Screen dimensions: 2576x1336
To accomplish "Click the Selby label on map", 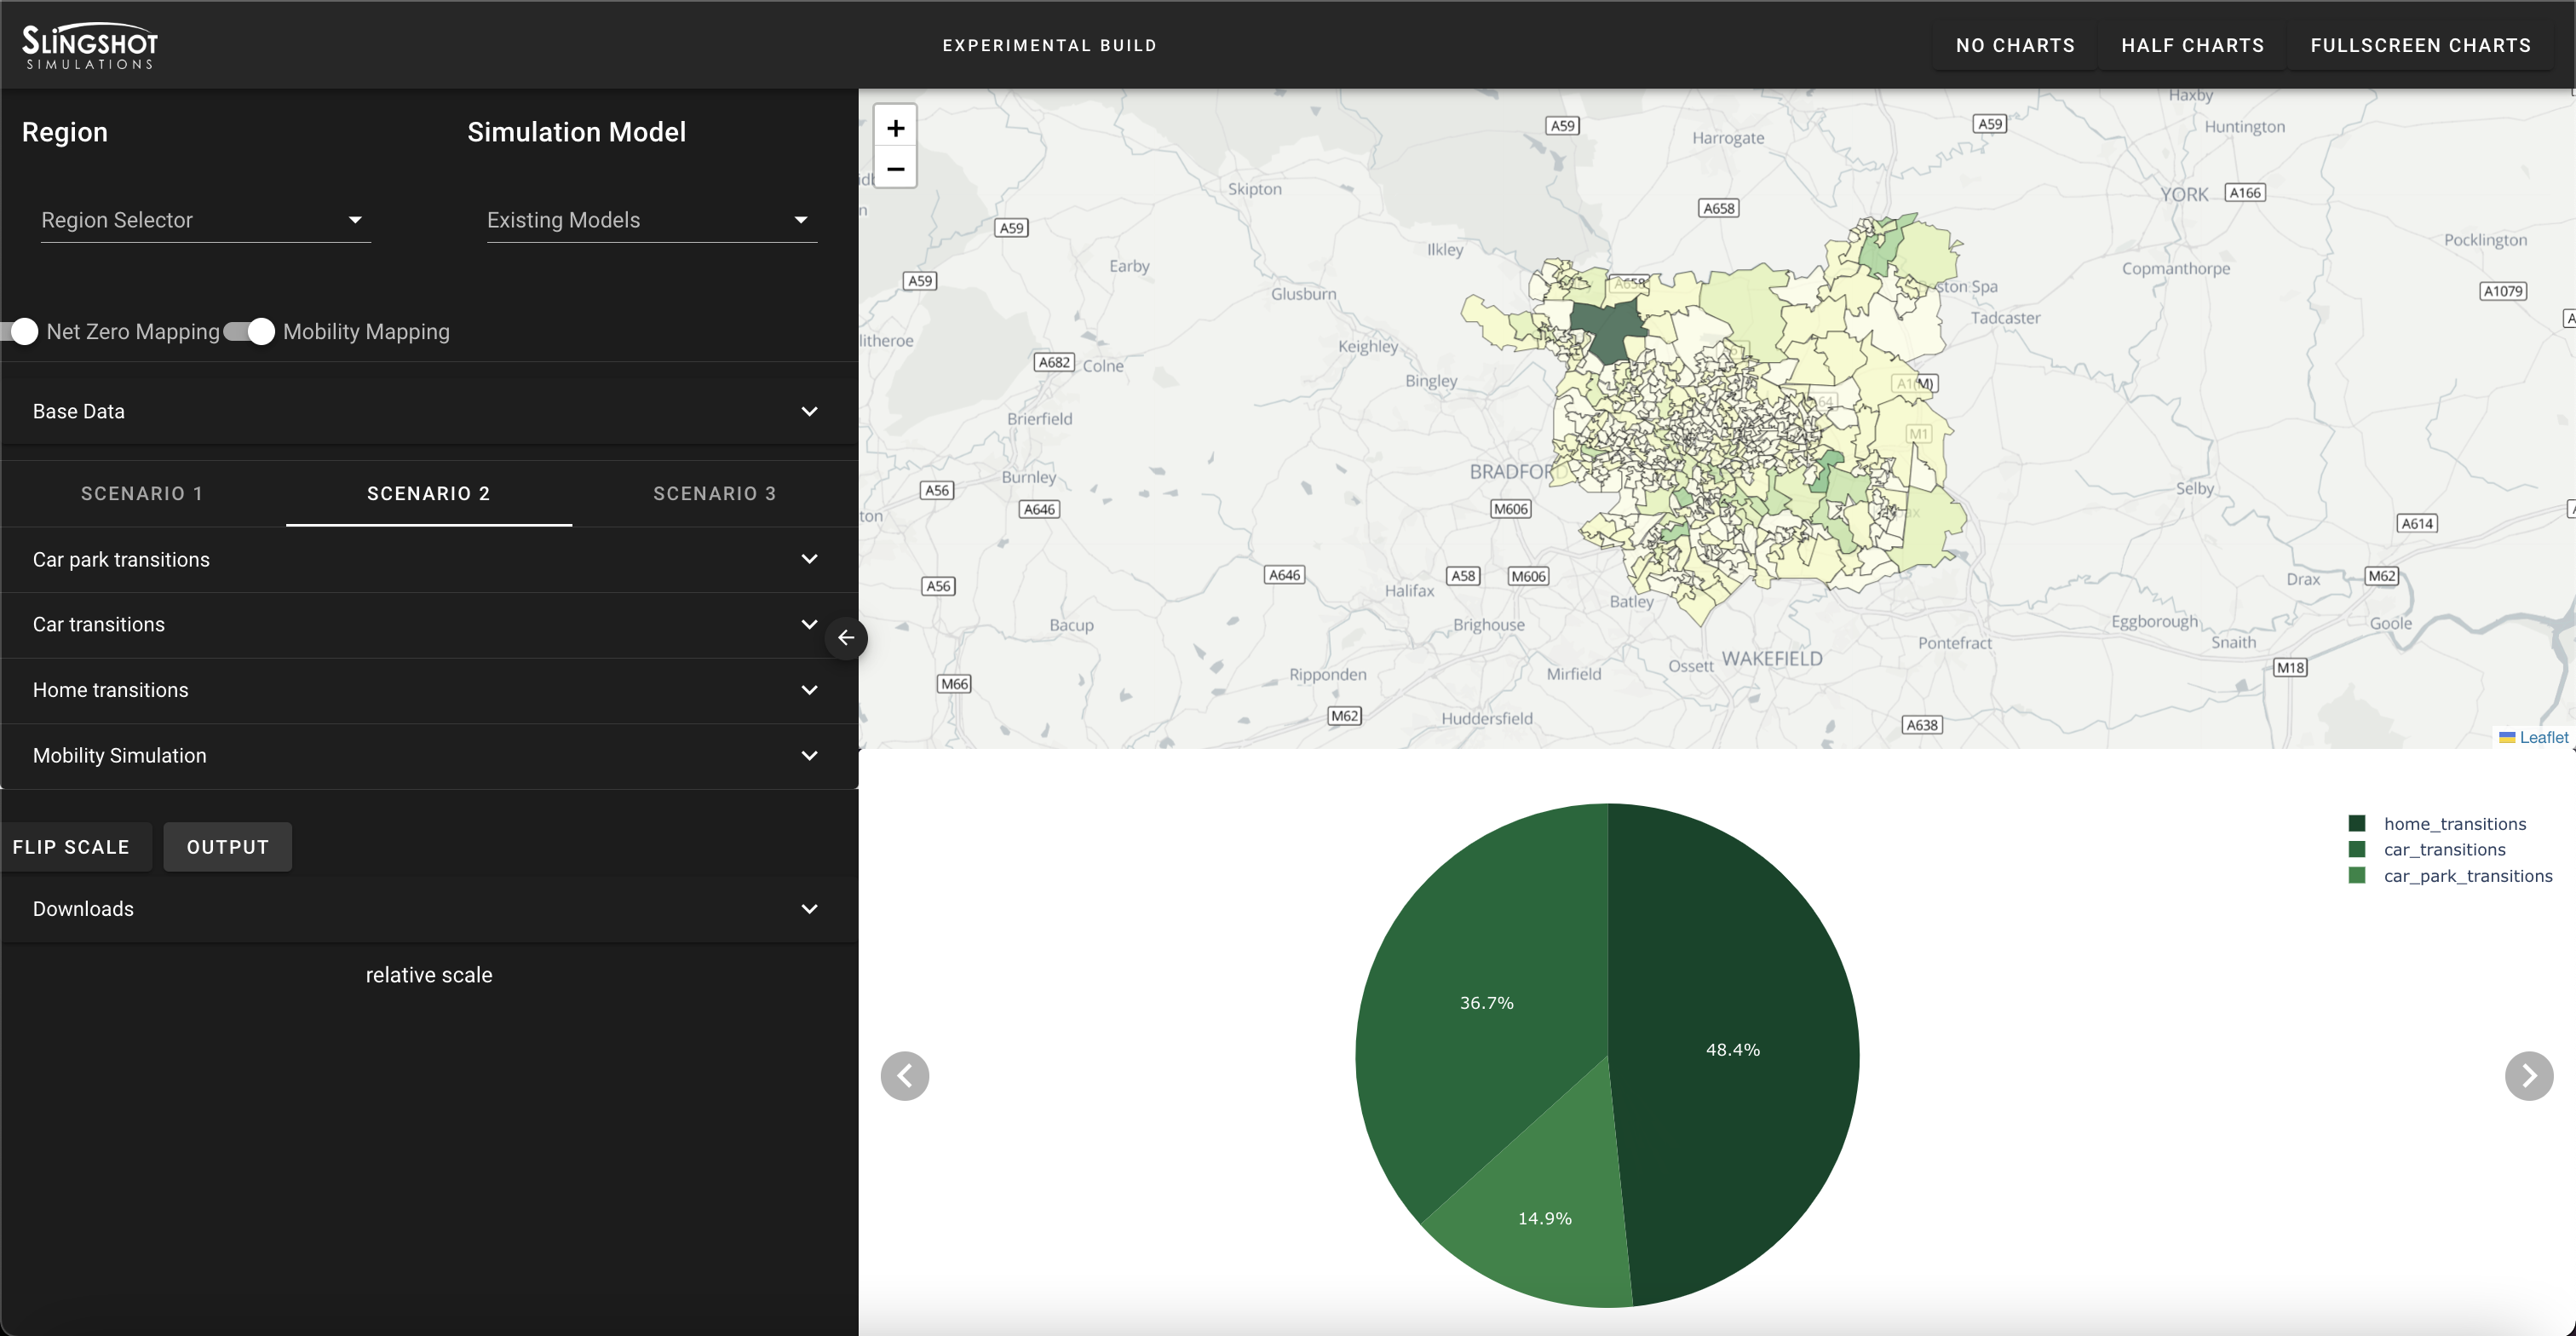I will coord(2194,488).
